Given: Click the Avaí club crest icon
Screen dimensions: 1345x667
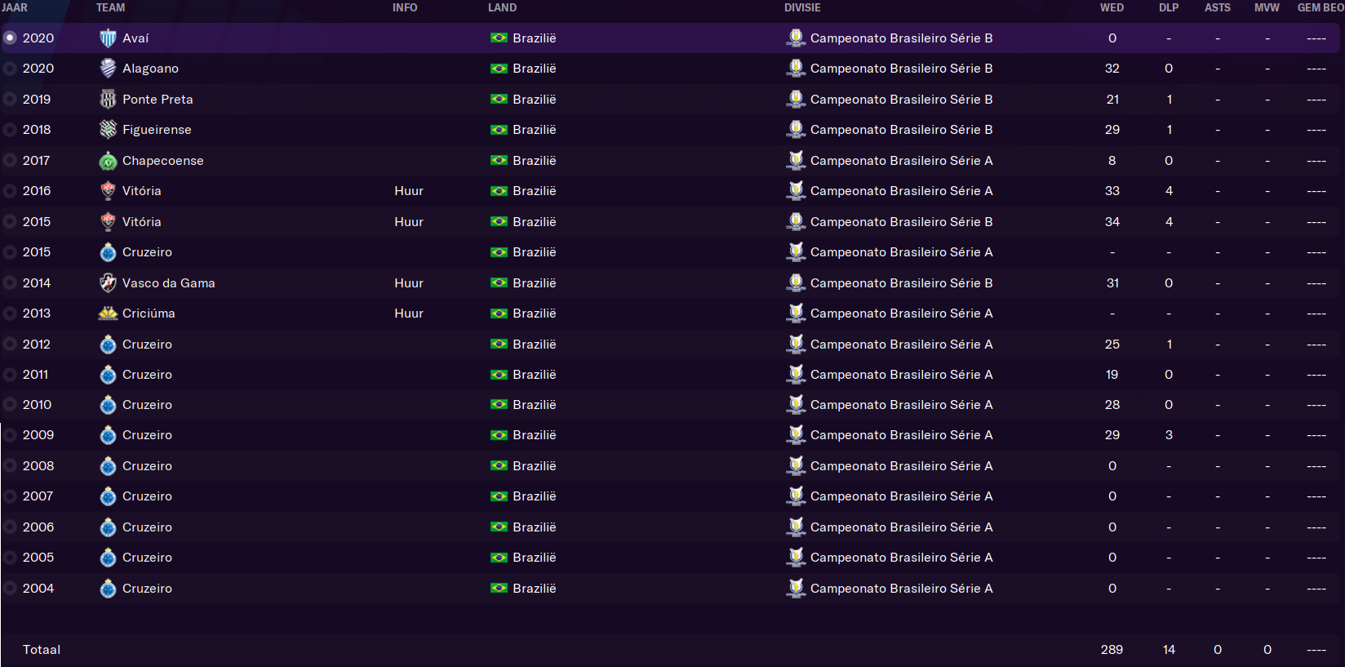Looking at the screenshot, I should pos(108,38).
